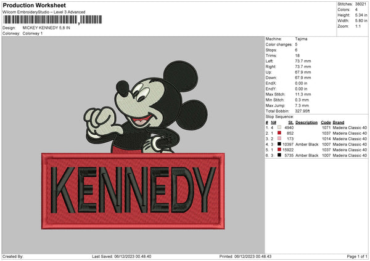The height and width of the screenshot is (261, 370).
Task: Click the Height value '5.34 in'
Action: click(361, 15)
